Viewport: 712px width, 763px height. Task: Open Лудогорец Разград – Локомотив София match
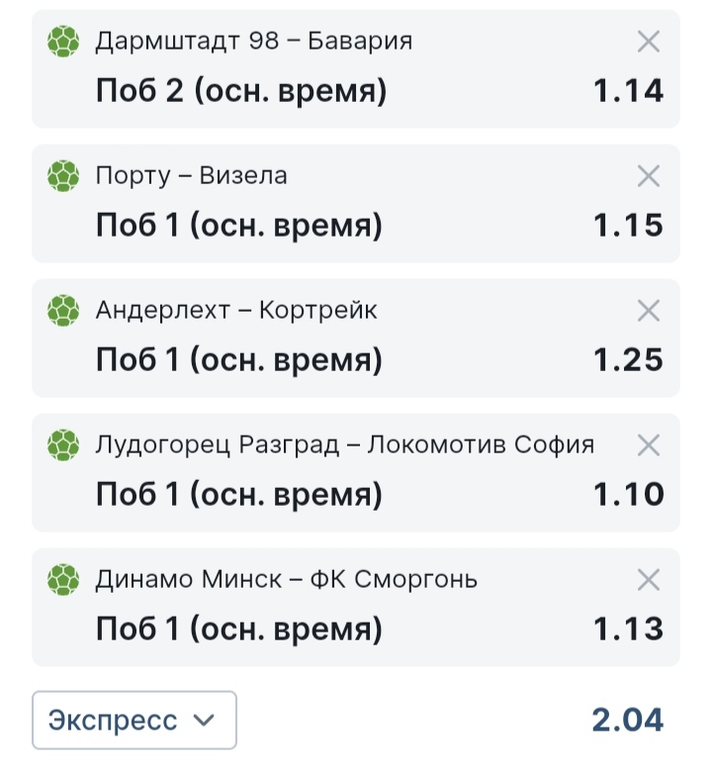coord(345,445)
